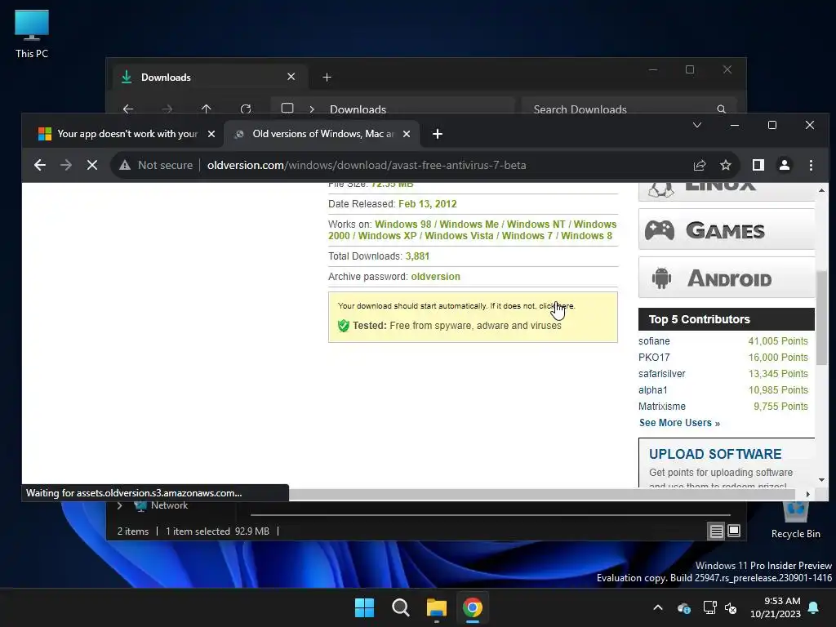Click the page's scroll-down arrow

click(x=821, y=480)
